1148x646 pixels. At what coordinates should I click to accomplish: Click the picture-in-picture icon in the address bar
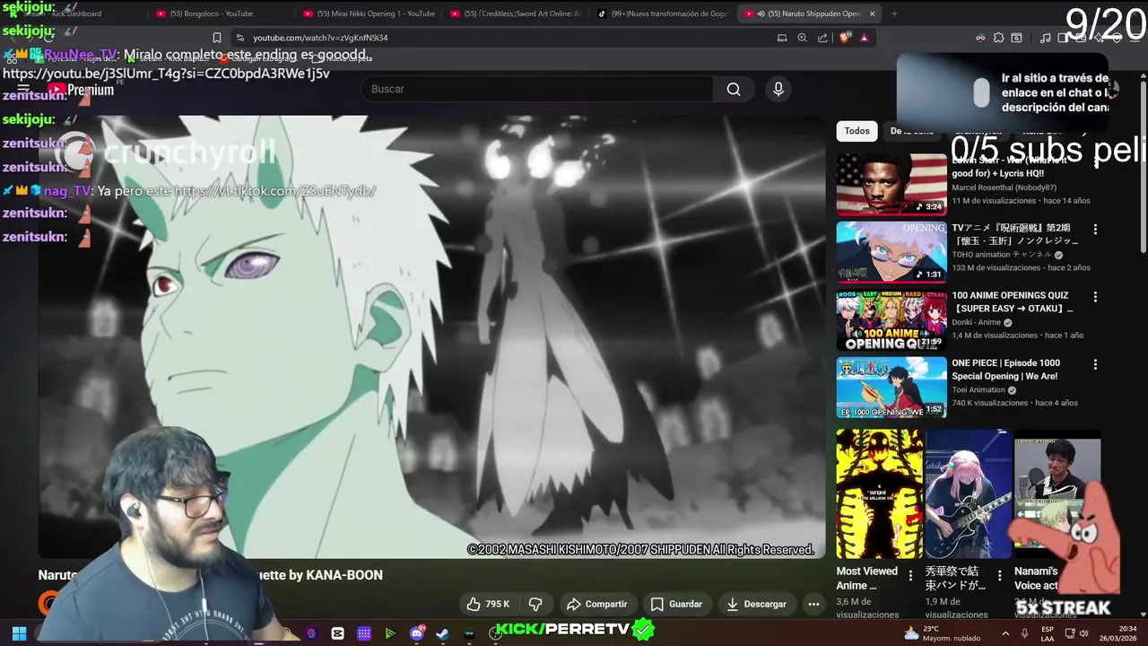click(782, 38)
